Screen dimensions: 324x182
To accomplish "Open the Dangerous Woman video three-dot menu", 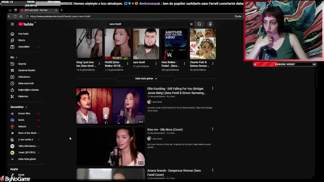I will click(x=213, y=170).
